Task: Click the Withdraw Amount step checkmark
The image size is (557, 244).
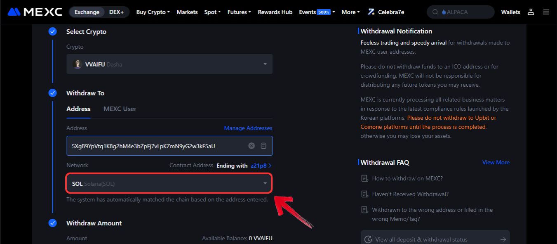Action: 52,223
